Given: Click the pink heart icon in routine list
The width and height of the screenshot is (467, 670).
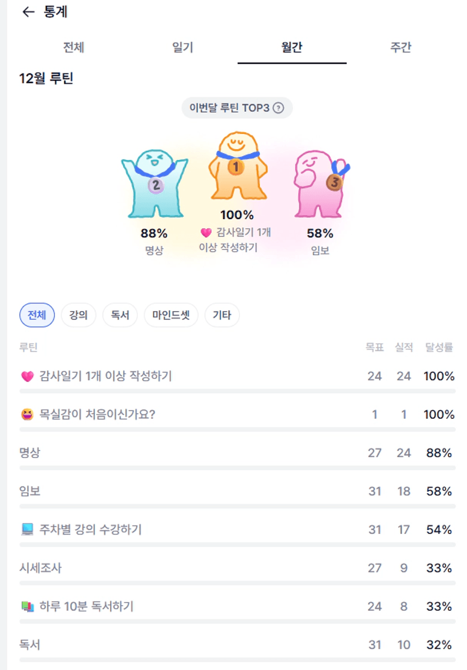Looking at the screenshot, I should pyautogui.click(x=27, y=376).
